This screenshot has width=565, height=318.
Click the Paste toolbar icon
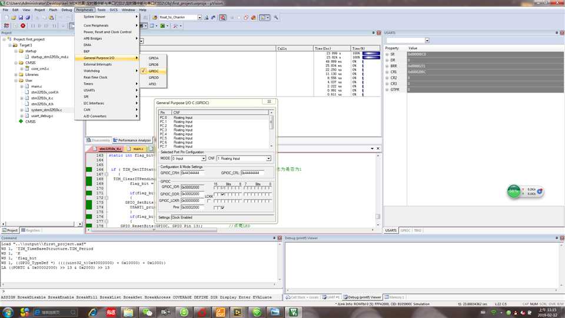(x=52, y=17)
